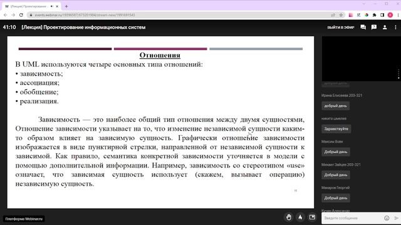This screenshot has height=225, width=401.
Task: Reload the webinar page
Action: (x=21, y=15)
